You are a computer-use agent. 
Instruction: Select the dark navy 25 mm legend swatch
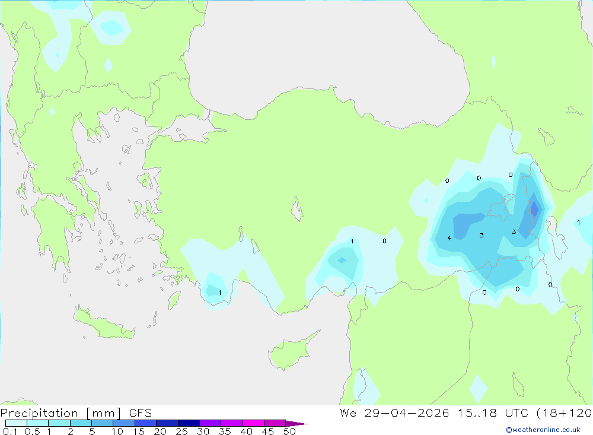point(189,423)
